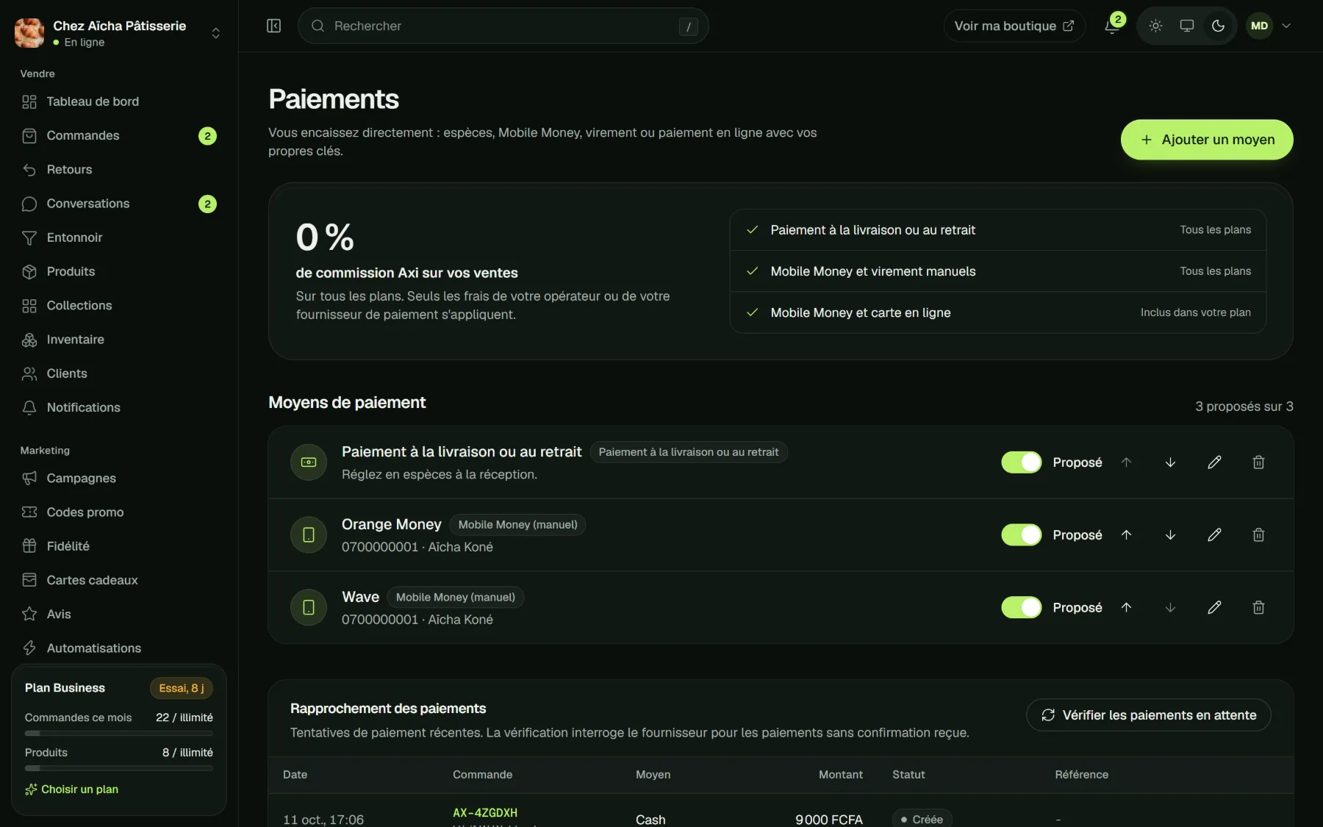
Task: Click Choisir un plan link
Action: click(72, 789)
